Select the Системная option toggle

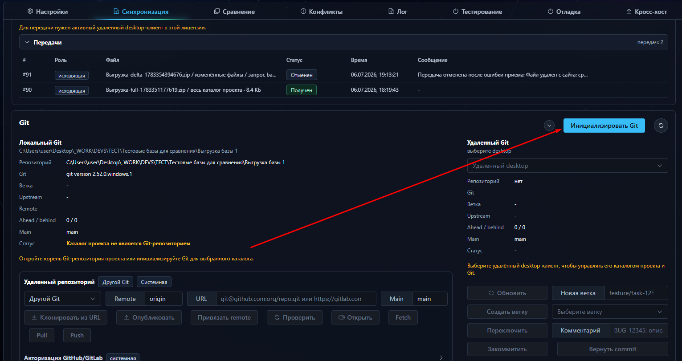(x=154, y=282)
